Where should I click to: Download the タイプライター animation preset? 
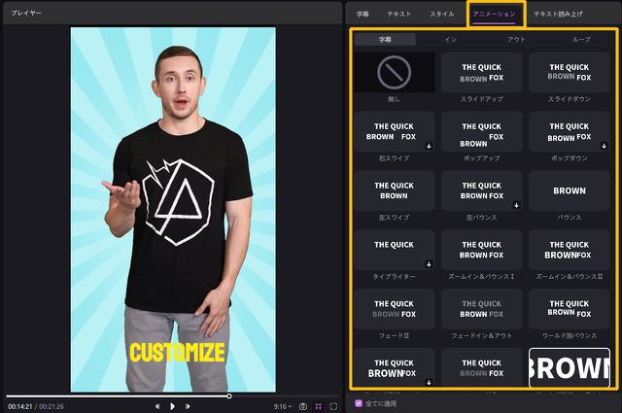coord(429,263)
